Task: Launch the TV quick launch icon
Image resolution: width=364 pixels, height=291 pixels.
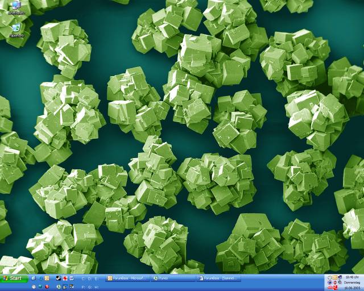Action: tap(72, 287)
